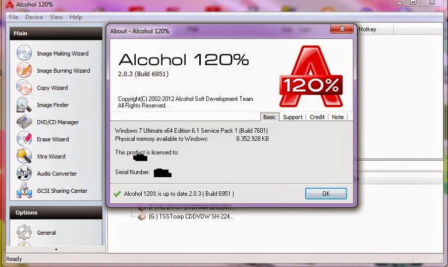Minimize the Alcohol 120% main window
Screen dimensions: 448x267
[x=400, y=3]
